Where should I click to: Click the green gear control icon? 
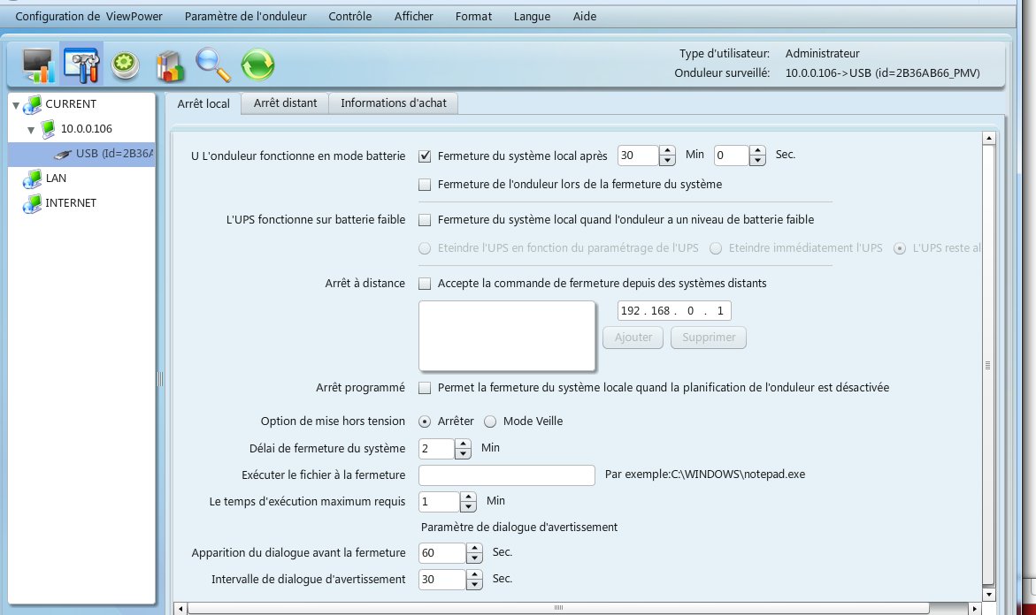pos(125,65)
